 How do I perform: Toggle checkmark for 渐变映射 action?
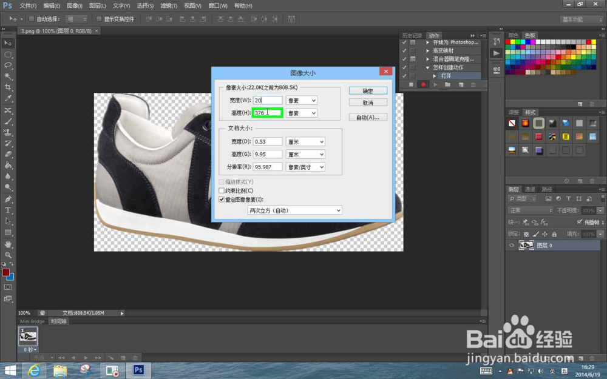point(404,51)
